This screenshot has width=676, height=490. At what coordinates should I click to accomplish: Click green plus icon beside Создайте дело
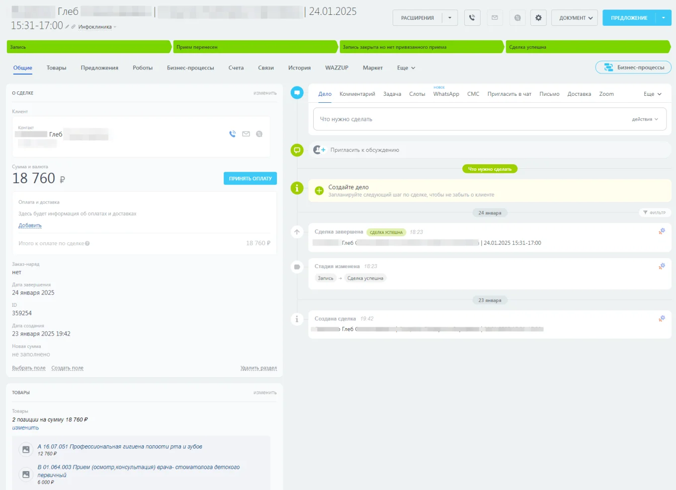[319, 191]
